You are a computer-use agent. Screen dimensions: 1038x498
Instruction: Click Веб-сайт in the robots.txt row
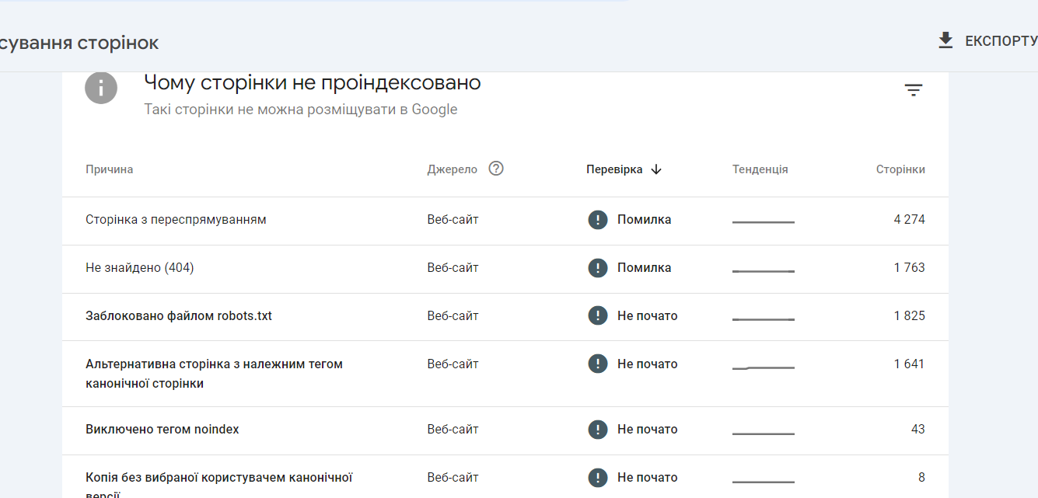(453, 316)
